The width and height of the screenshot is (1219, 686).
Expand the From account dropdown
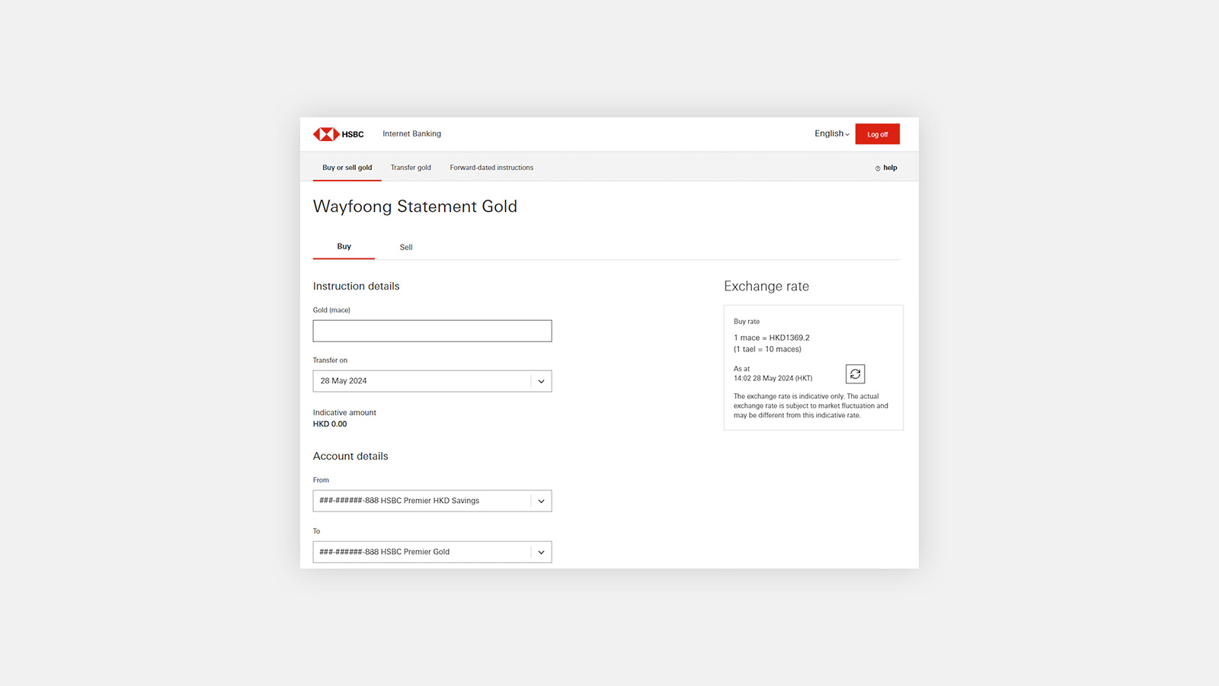click(x=432, y=501)
